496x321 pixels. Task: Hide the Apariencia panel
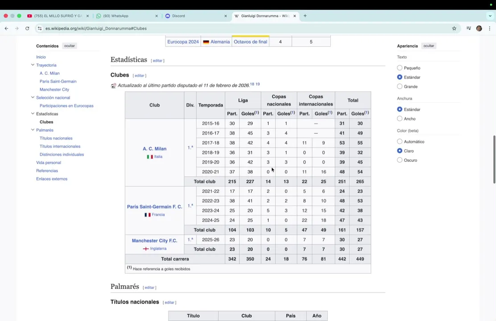click(x=429, y=46)
